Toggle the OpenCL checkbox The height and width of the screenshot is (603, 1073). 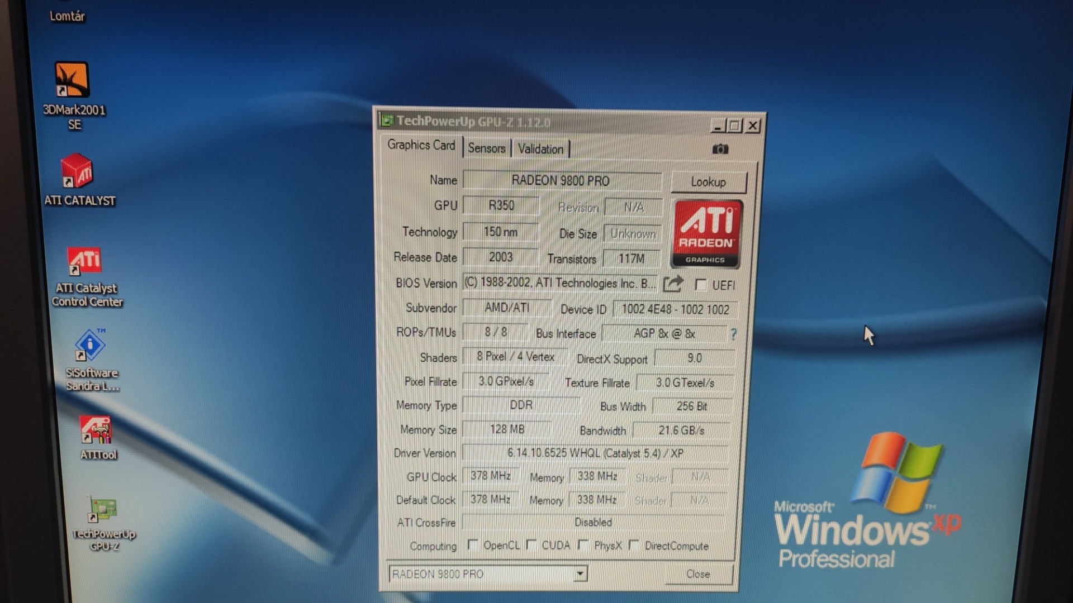472,544
